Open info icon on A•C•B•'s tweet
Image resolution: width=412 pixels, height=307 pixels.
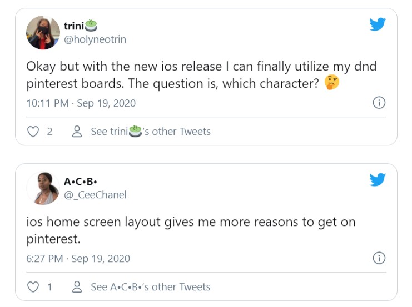379,258
